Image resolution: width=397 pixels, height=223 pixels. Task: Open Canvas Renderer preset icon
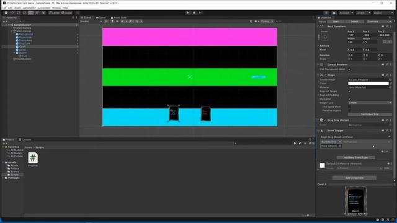[x=387, y=64]
